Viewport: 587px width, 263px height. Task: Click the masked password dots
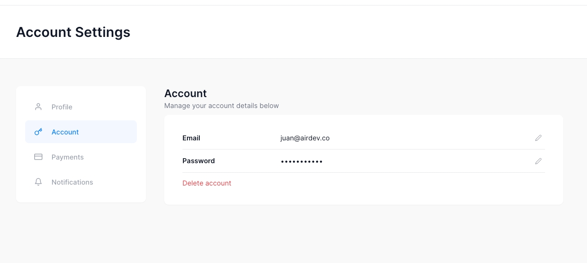click(301, 161)
